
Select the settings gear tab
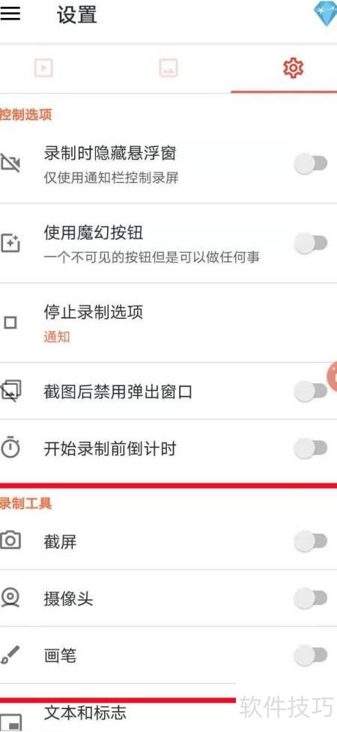pos(293,68)
